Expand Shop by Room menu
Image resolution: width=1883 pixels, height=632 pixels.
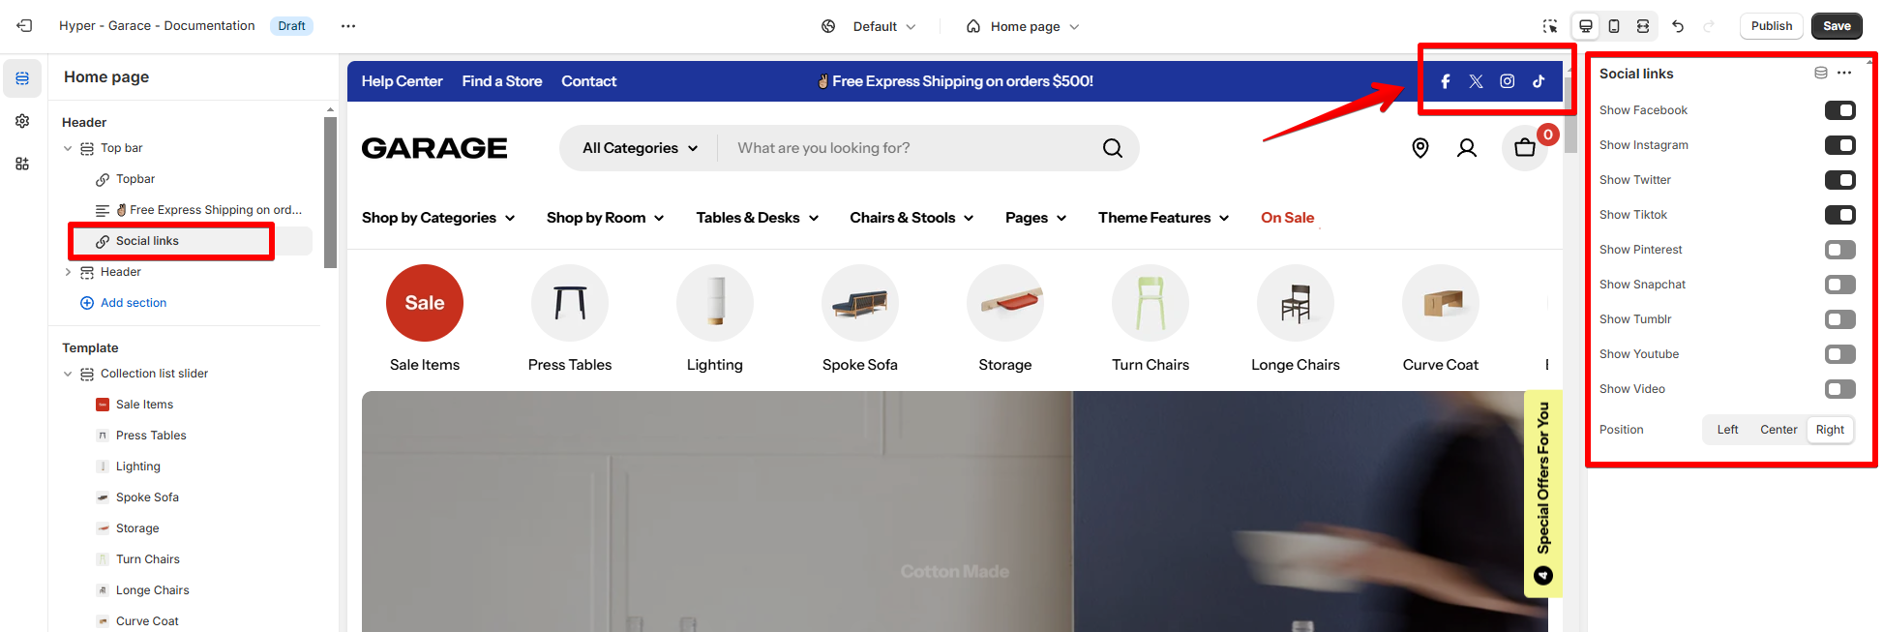pos(606,218)
